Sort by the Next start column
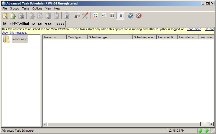216x134 pixels. pos(206,37)
